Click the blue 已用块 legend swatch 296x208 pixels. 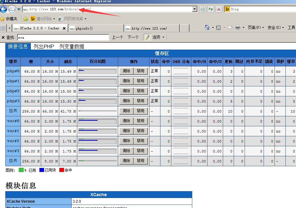pyautogui.click(x=42, y=170)
